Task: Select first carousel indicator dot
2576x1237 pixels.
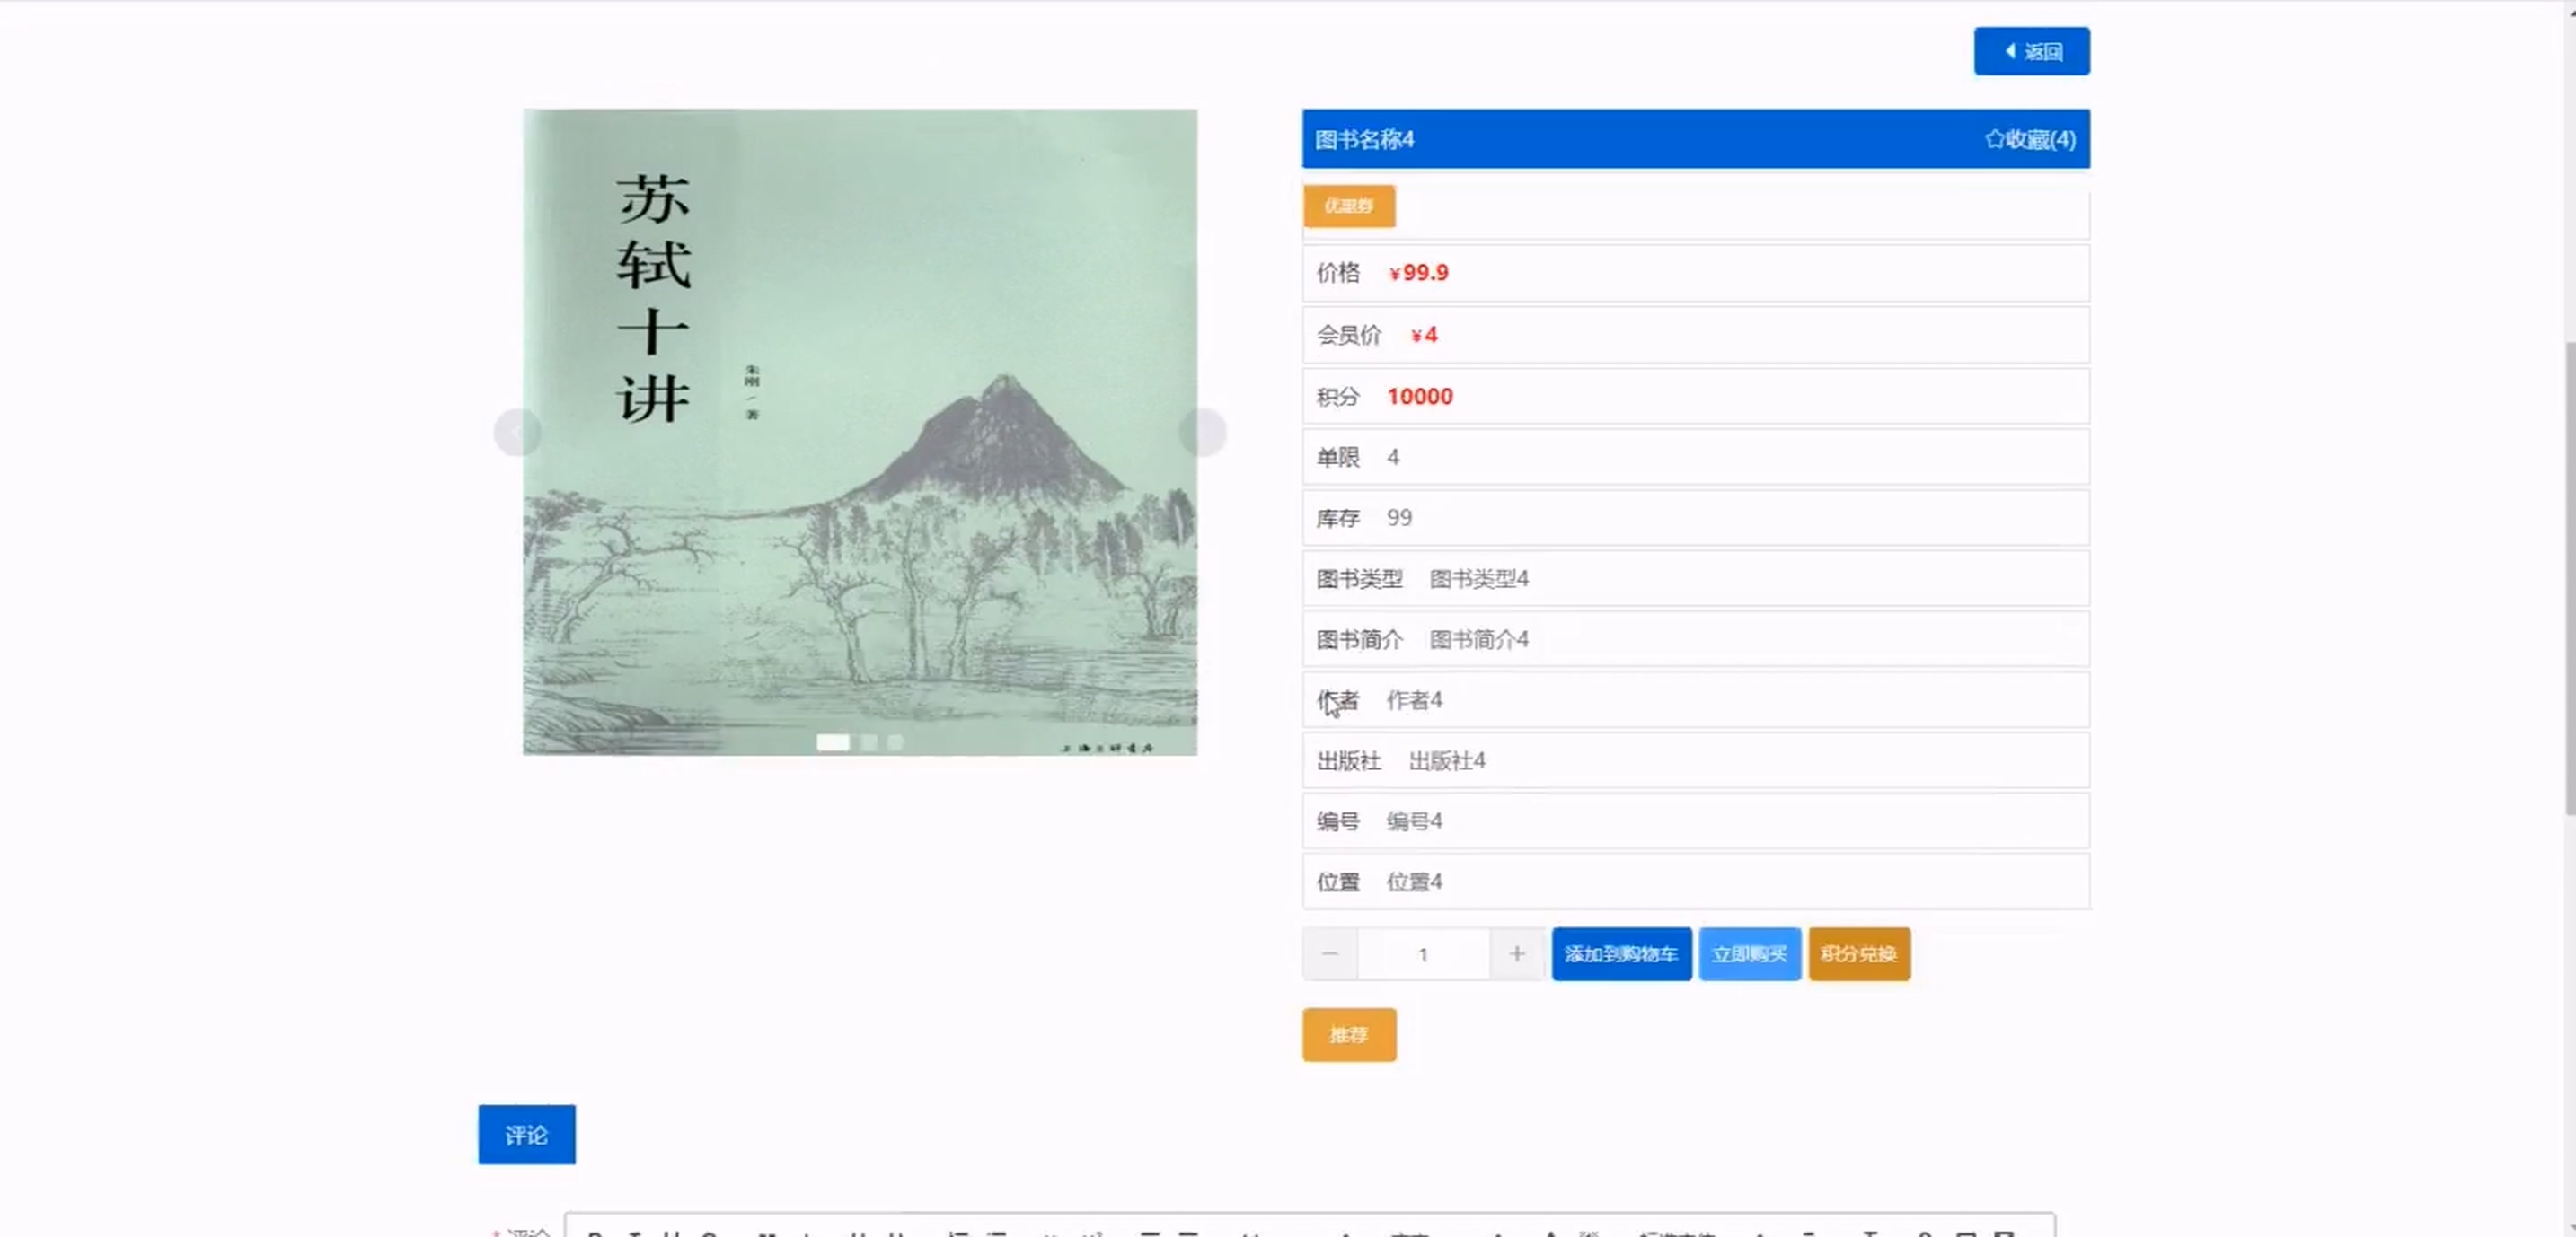Action: [832, 742]
